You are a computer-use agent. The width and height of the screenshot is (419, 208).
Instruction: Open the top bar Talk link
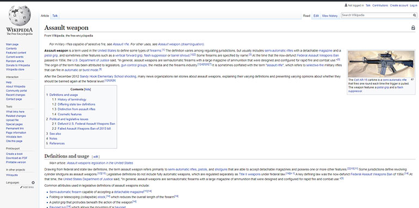(x=368, y=5)
